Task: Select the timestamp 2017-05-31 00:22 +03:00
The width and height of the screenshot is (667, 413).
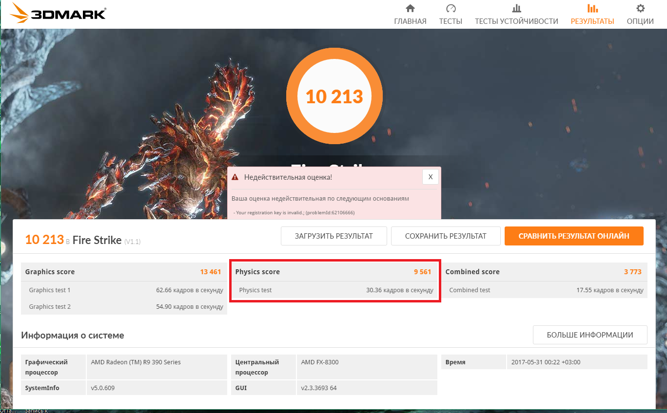Action: click(x=546, y=362)
